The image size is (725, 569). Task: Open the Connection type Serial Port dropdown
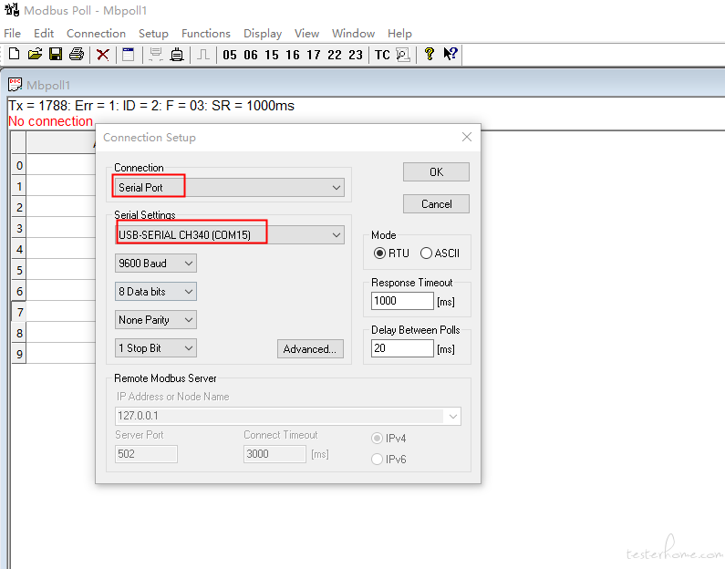[229, 188]
